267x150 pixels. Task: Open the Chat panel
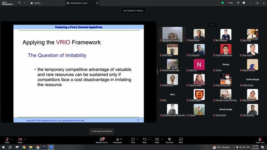tap(133, 140)
